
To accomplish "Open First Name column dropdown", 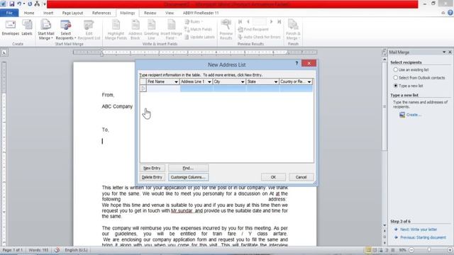I will pos(176,82).
